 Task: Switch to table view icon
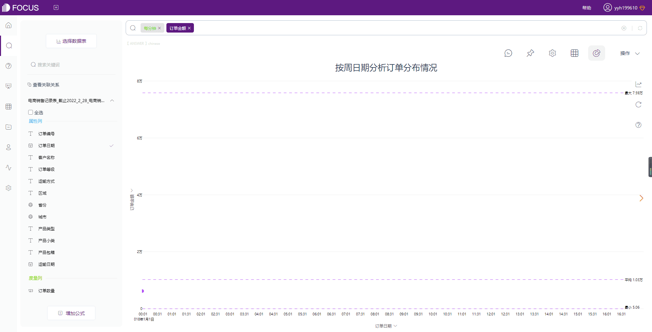pos(575,53)
